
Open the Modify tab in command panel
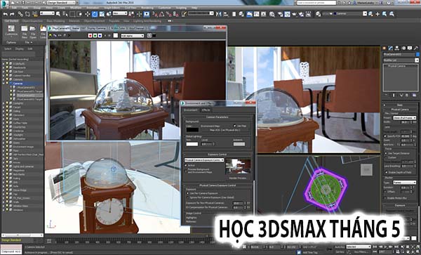click(391, 48)
